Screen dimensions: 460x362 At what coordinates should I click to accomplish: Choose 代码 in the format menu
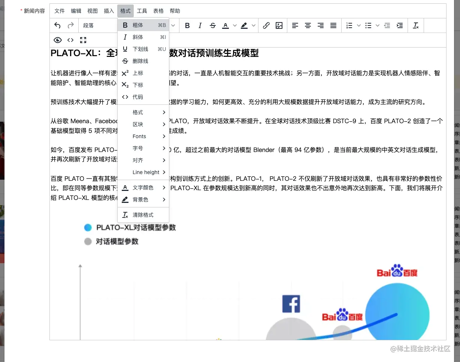click(143, 97)
